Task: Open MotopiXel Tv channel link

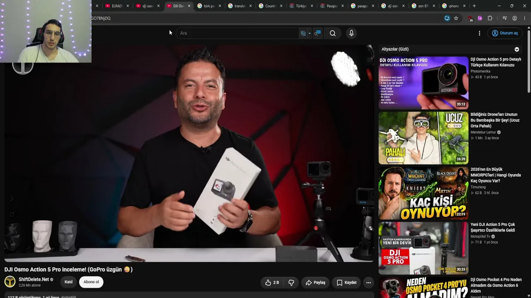Action: (x=480, y=236)
